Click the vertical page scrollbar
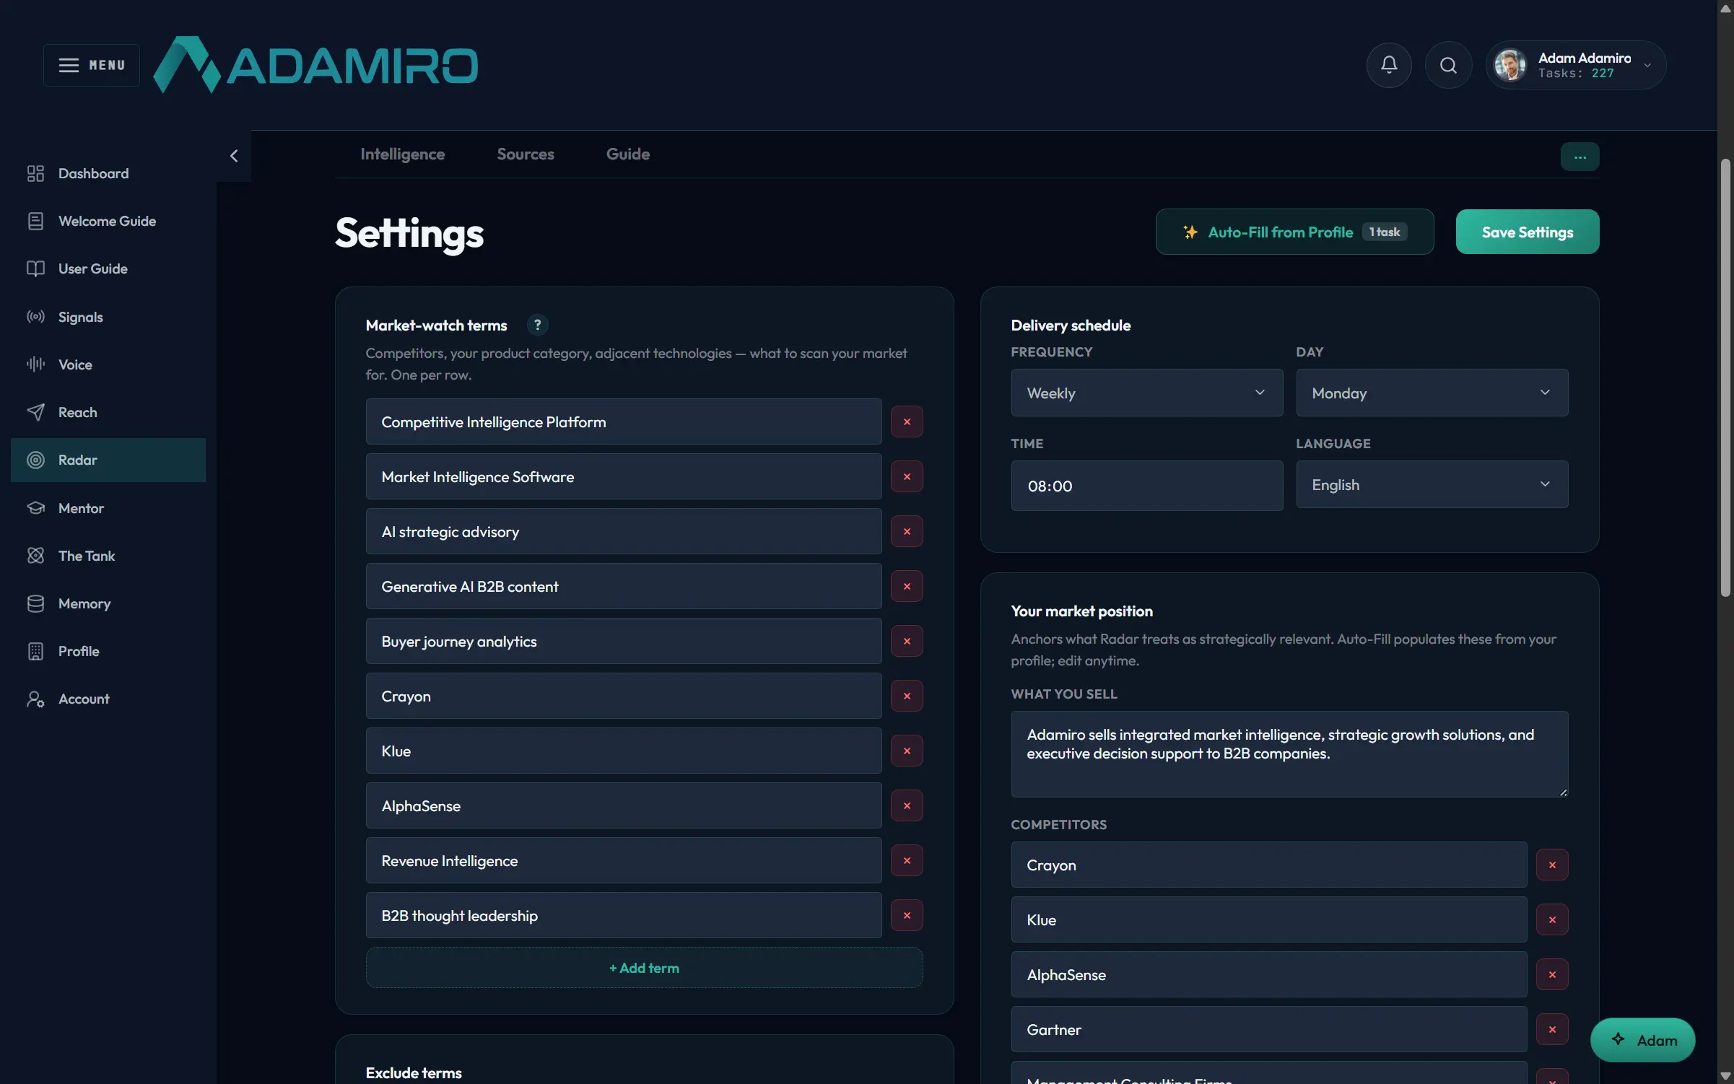The width and height of the screenshot is (1734, 1084). (1725, 377)
